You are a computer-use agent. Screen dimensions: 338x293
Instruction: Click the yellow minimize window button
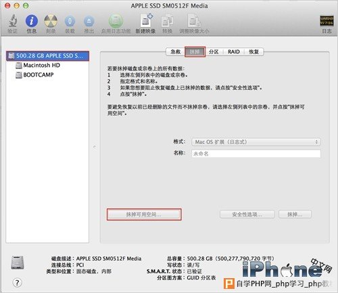(x=17, y=5)
